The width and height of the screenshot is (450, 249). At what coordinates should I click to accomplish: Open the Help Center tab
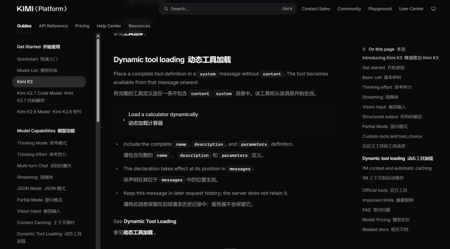tap(109, 26)
